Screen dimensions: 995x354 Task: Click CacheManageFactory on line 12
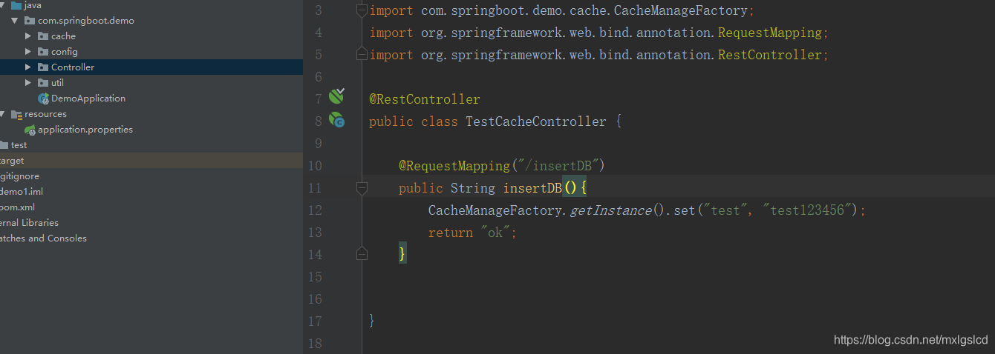[x=495, y=210]
